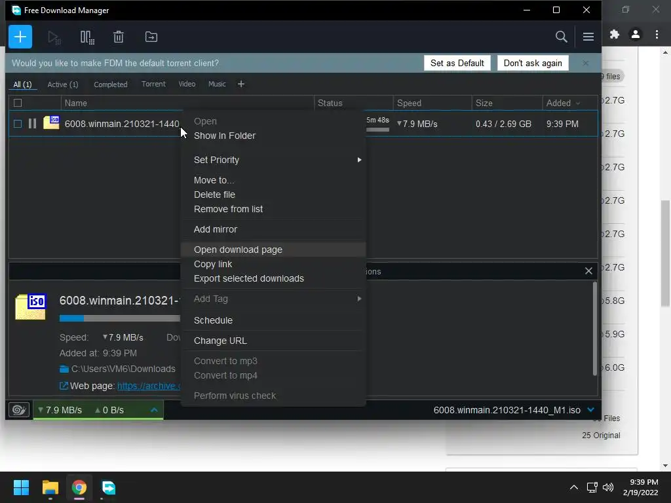Open the volume tray icon
Image resolution: width=671 pixels, height=503 pixels.
tap(607, 487)
